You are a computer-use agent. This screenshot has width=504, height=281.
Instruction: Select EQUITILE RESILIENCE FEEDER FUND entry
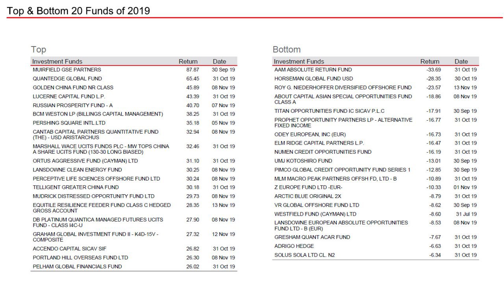tap(102, 208)
